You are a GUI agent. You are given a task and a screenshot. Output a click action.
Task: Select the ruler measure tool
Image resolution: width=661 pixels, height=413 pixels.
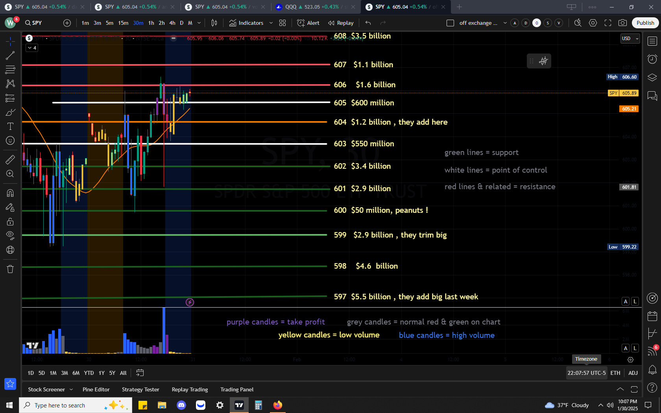coord(10,160)
